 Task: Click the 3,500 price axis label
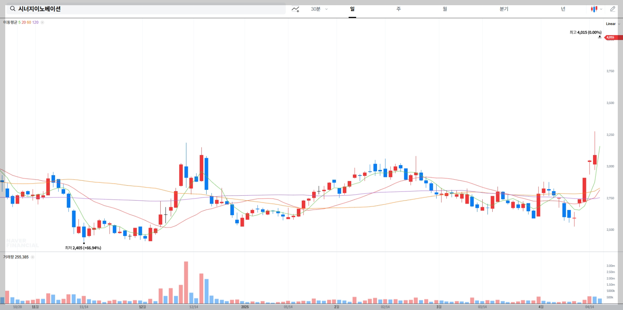[x=610, y=103]
